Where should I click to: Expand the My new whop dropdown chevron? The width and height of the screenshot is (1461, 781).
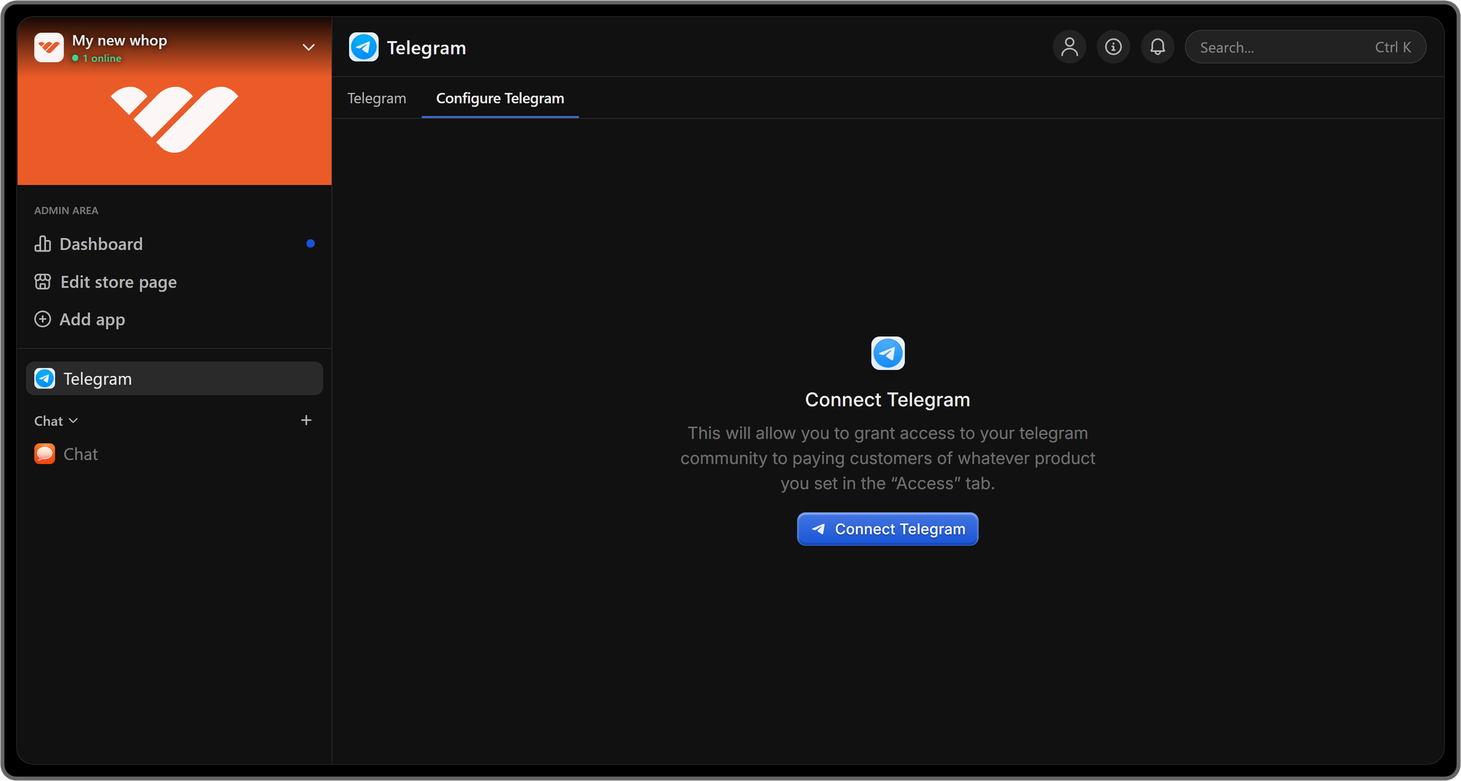308,47
